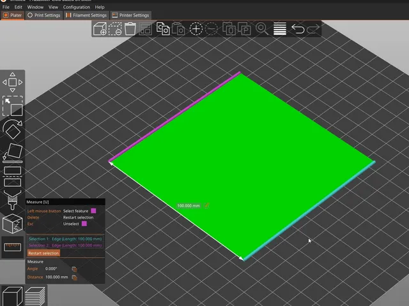Copy the Angle value to clipboard

pyautogui.click(x=74, y=269)
